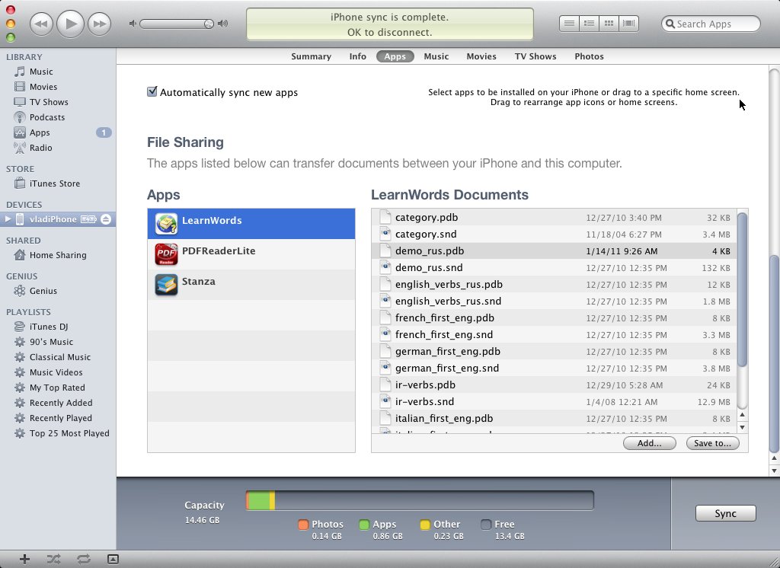Open the iTunes Store

click(54, 183)
